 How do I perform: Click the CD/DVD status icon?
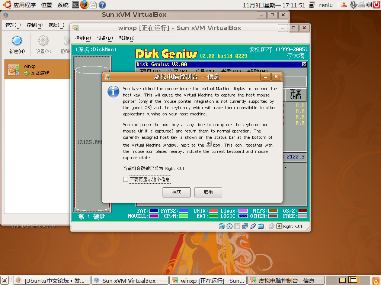pos(229,226)
